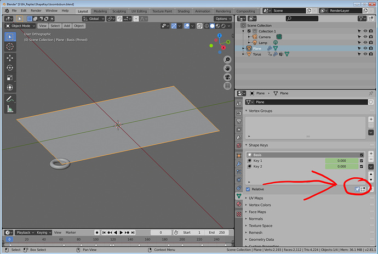This screenshot has height=254, width=378.
Task: Open the Object properties tab
Action: (x=239, y=155)
